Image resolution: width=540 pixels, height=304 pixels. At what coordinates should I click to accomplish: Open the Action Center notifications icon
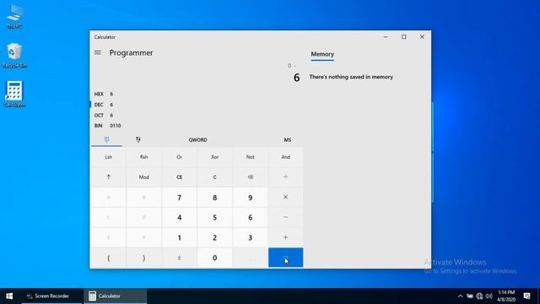(526, 296)
